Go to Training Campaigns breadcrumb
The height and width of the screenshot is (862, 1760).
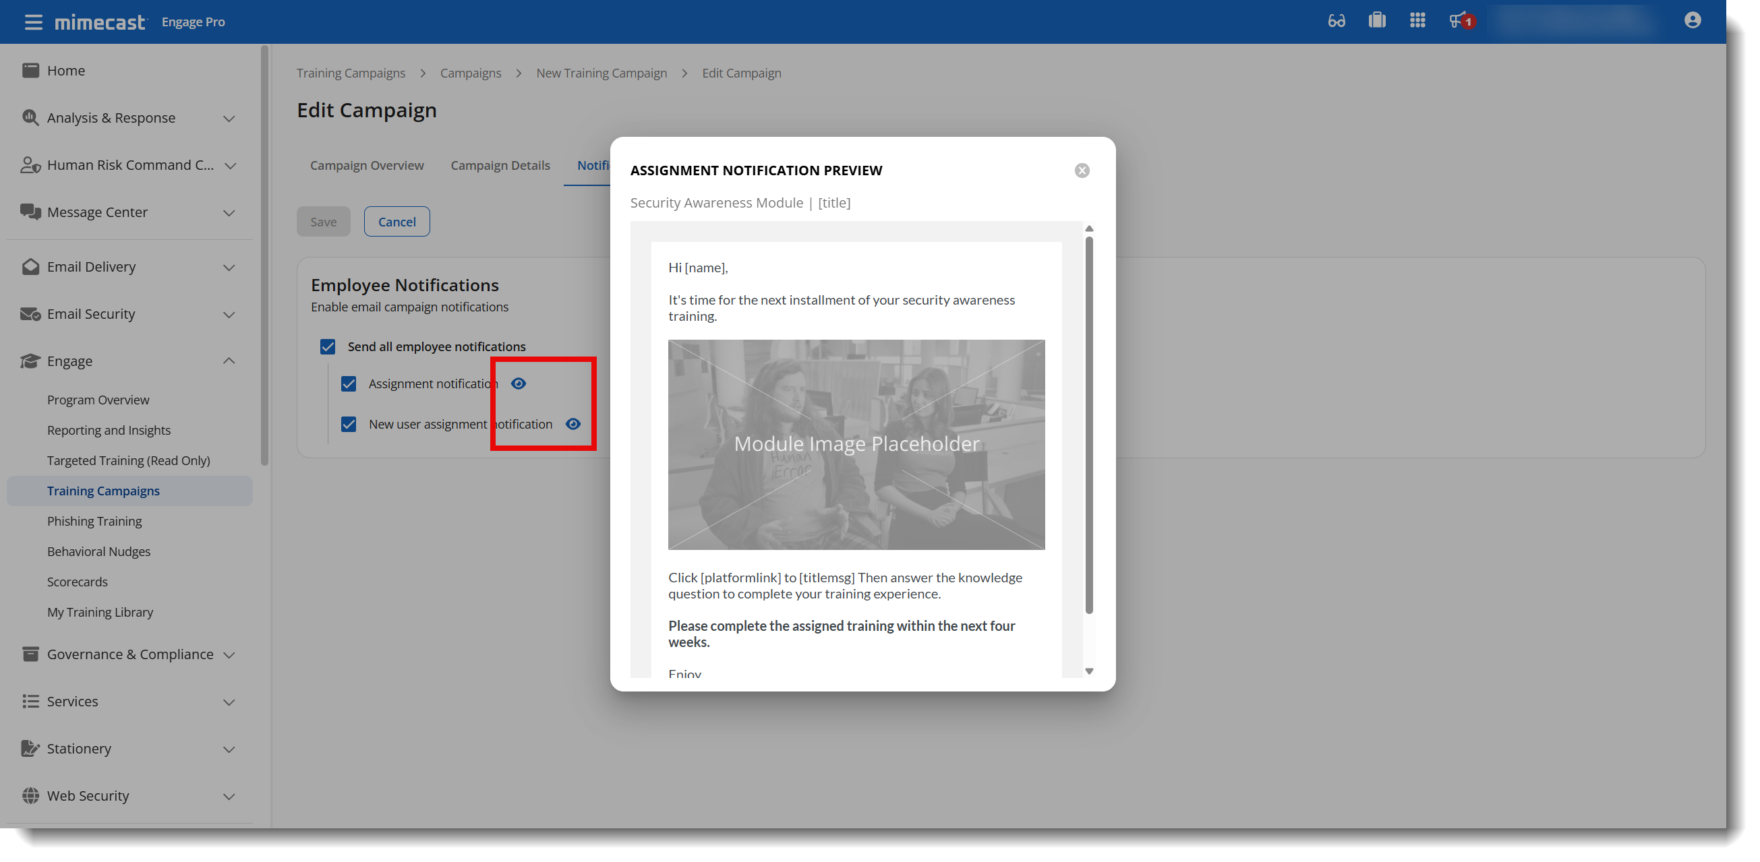coord(351,73)
